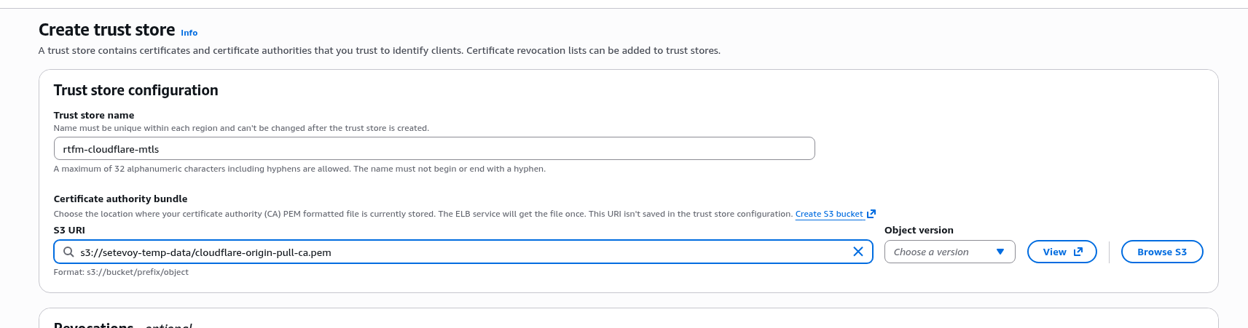Click the Revocations section heading
The height and width of the screenshot is (328, 1248).
tap(93, 324)
